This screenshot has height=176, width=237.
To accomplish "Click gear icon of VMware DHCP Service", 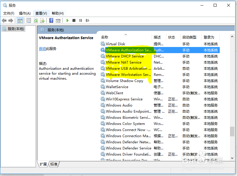I will pyautogui.click(x=103, y=56).
